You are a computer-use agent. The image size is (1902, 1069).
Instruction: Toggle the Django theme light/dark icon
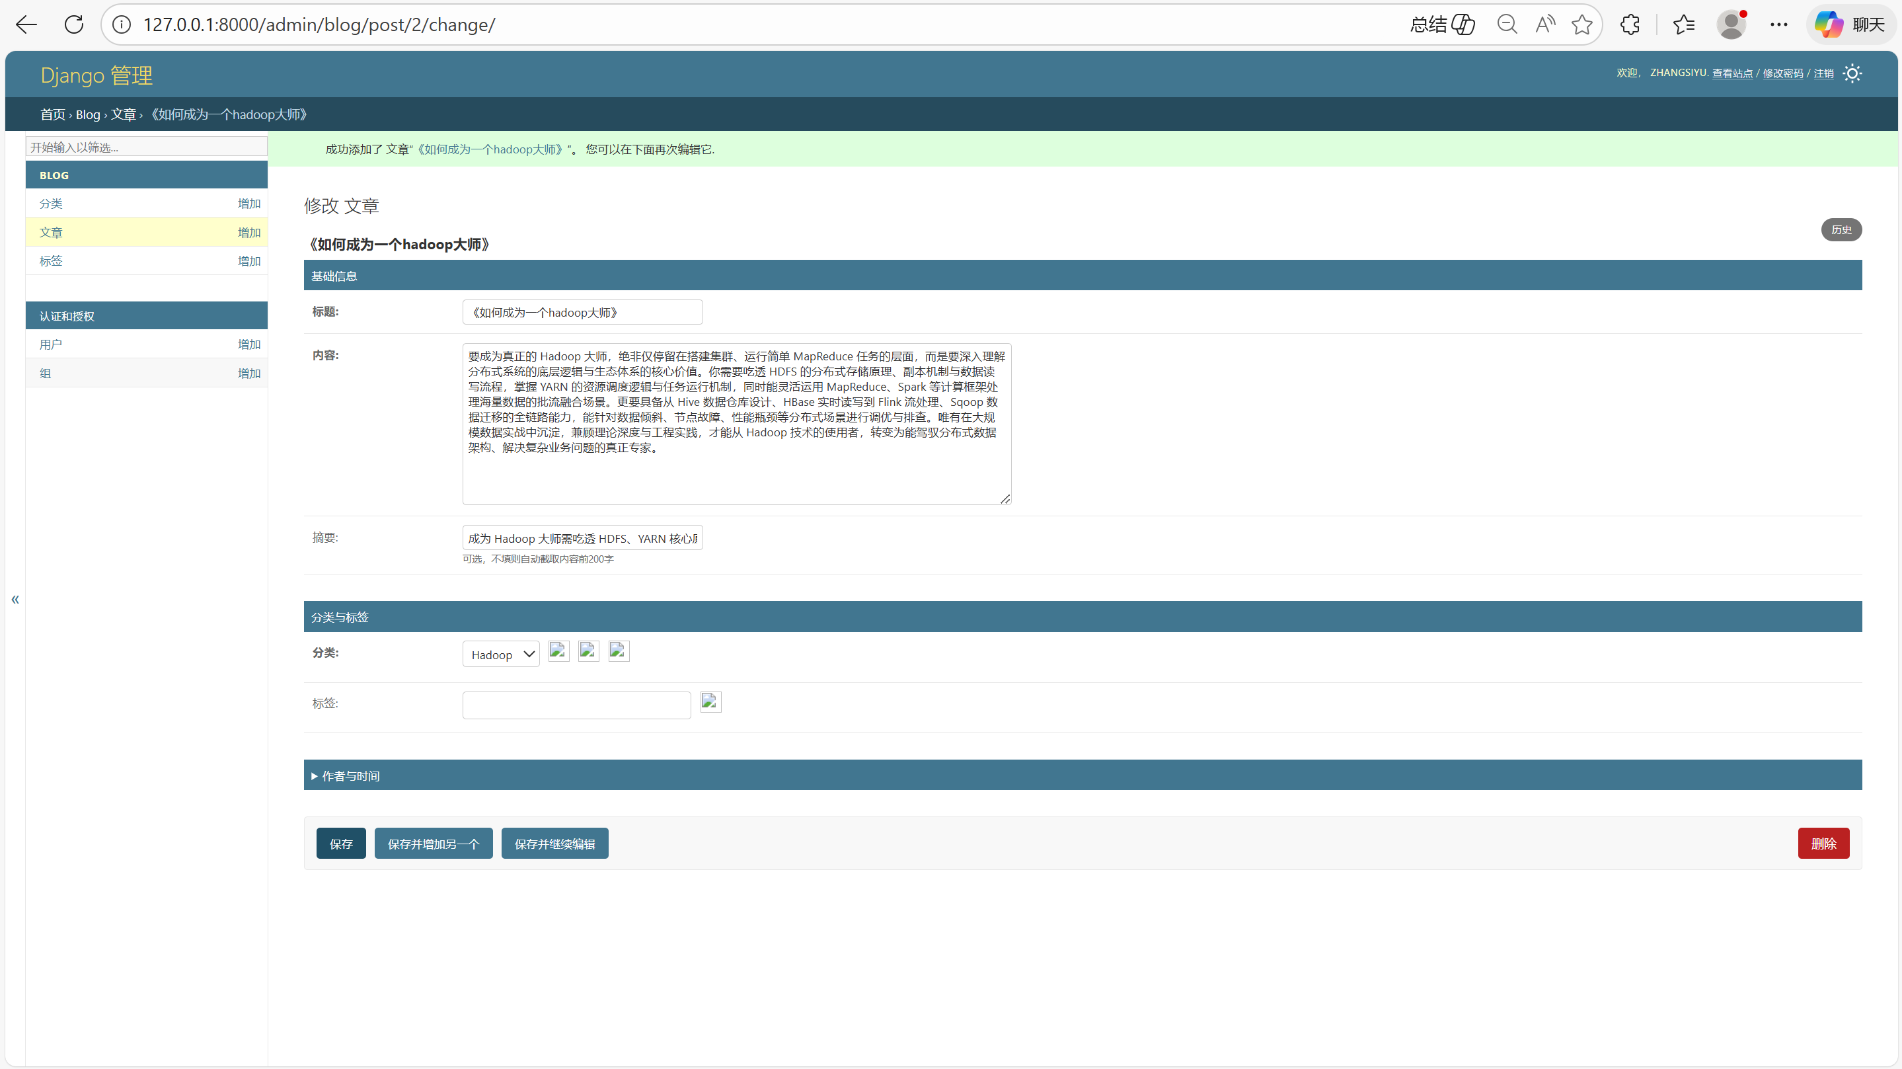(1852, 73)
